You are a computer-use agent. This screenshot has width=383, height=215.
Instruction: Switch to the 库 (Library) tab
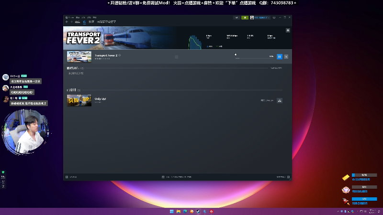[84, 22]
